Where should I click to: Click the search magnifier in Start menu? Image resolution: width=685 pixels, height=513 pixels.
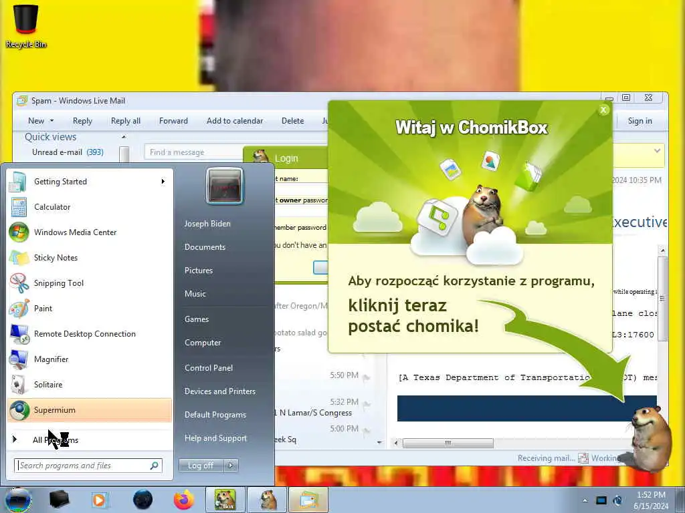155,466
